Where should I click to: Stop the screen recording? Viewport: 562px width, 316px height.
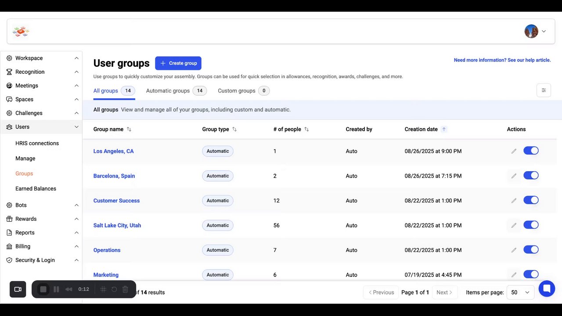click(x=43, y=289)
